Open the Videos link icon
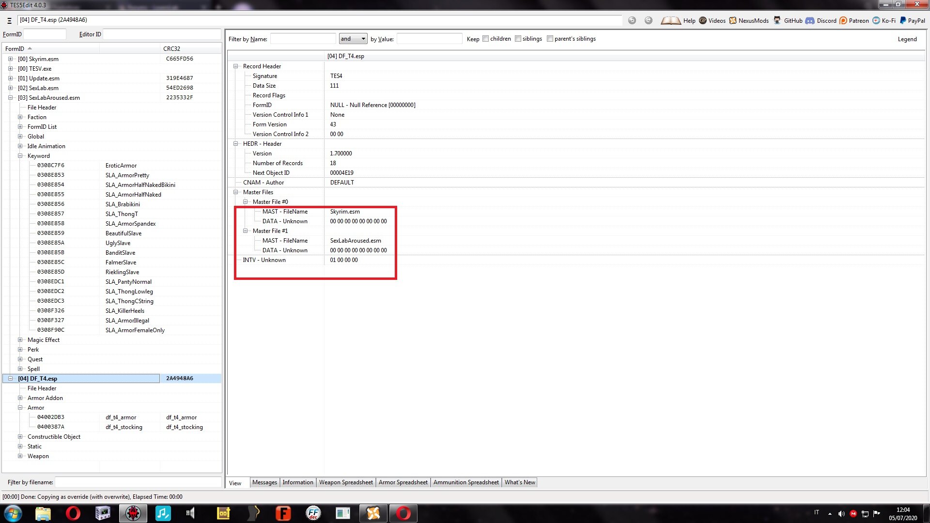Image resolution: width=930 pixels, height=523 pixels. click(x=702, y=20)
